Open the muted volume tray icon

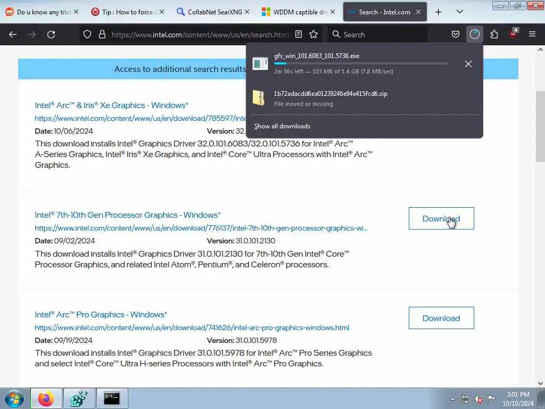478,399
